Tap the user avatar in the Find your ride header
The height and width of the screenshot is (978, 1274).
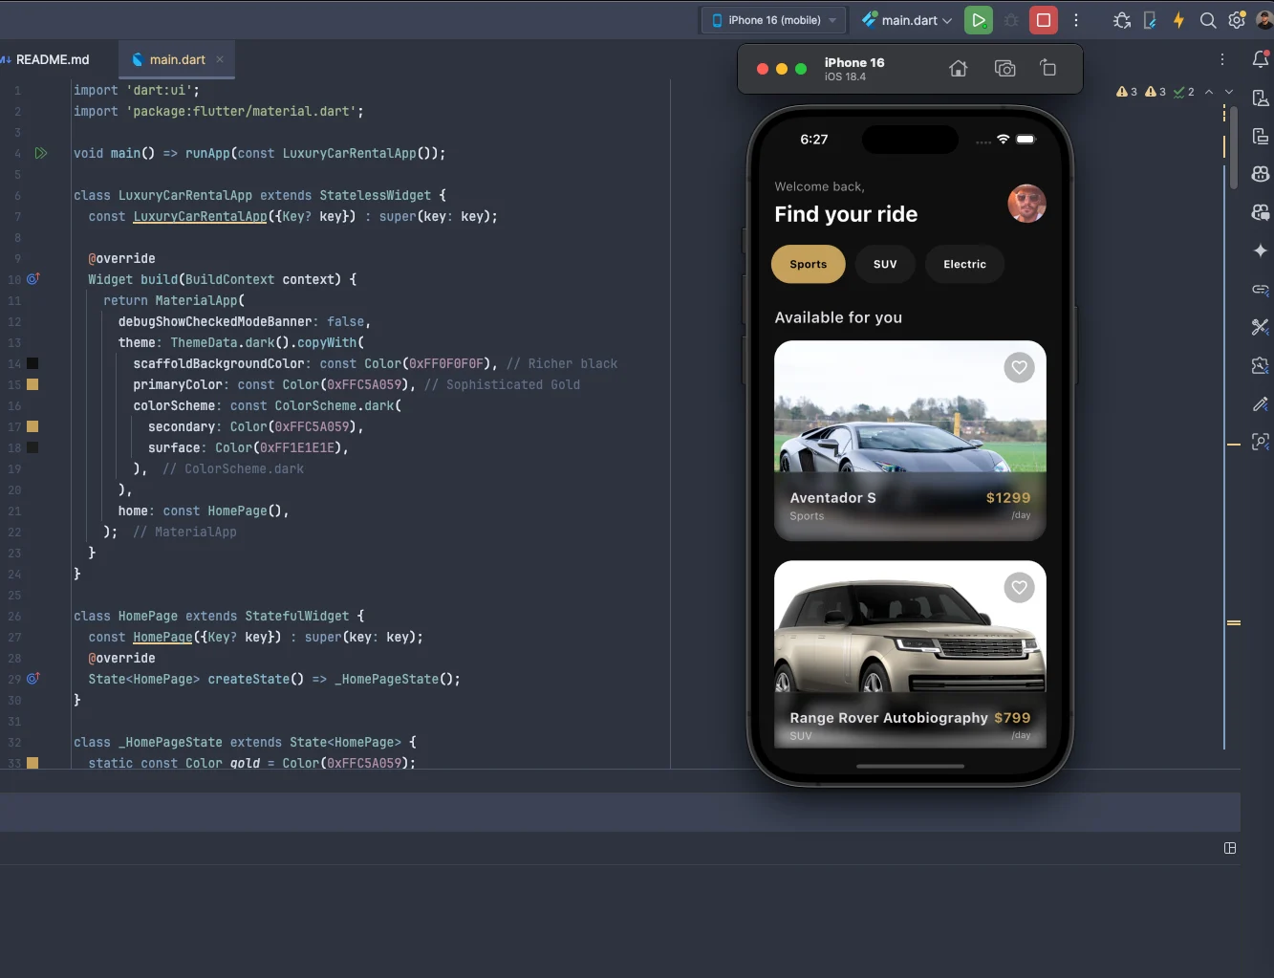(x=1026, y=204)
